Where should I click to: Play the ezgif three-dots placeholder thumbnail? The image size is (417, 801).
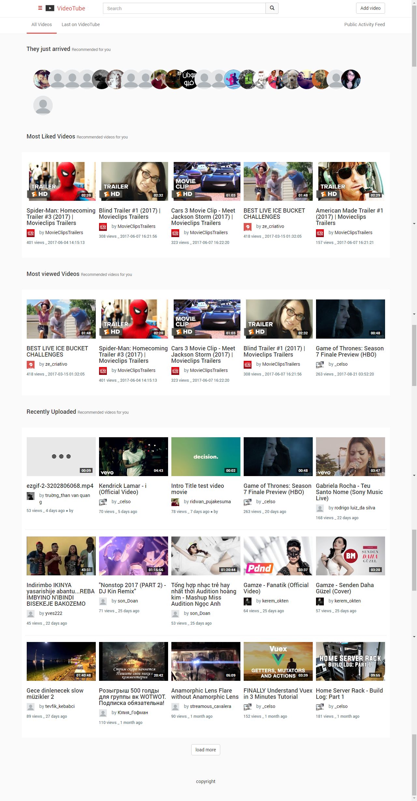pyautogui.click(x=61, y=457)
